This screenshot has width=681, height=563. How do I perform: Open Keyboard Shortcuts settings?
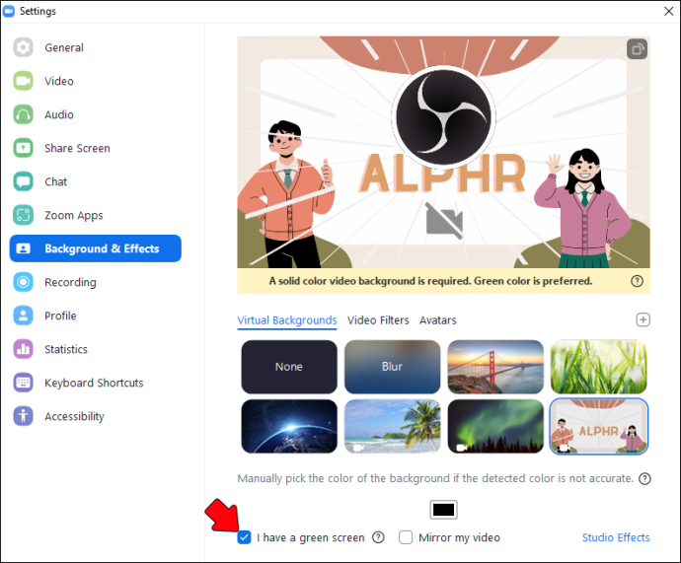(95, 383)
